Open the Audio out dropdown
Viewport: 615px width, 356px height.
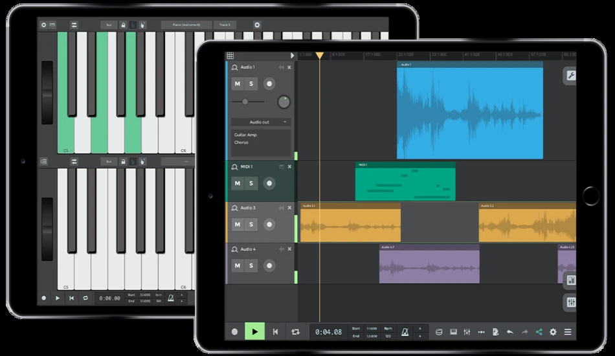click(261, 122)
